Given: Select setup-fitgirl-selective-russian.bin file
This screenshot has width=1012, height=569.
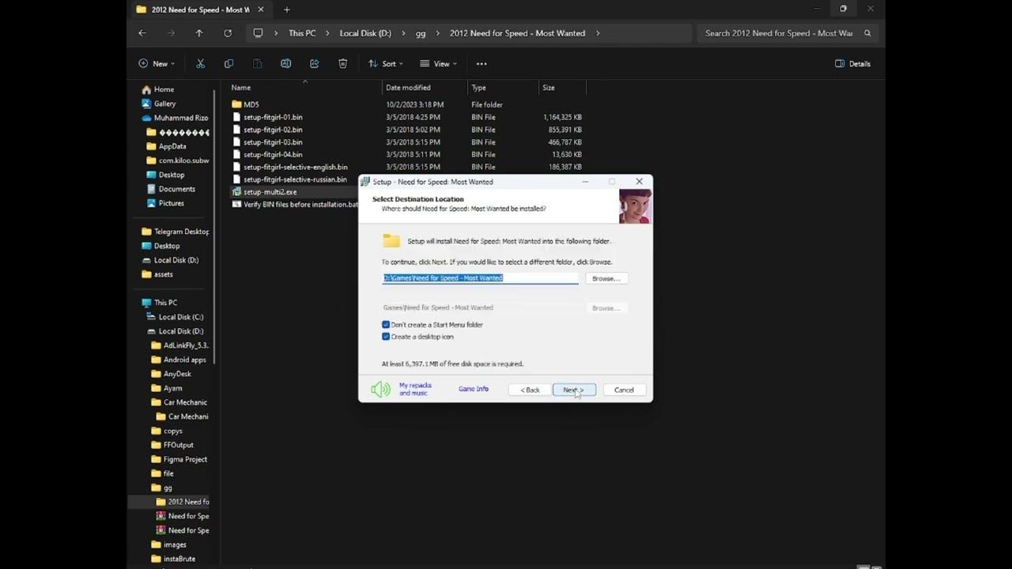Looking at the screenshot, I should pos(294,179).
